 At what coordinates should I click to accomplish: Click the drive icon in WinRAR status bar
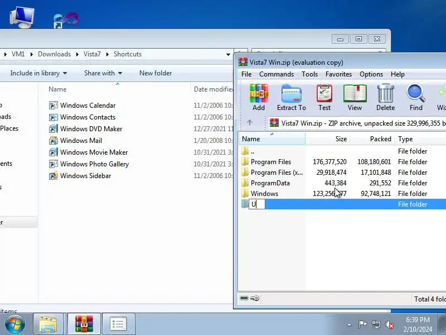[244, 298]
